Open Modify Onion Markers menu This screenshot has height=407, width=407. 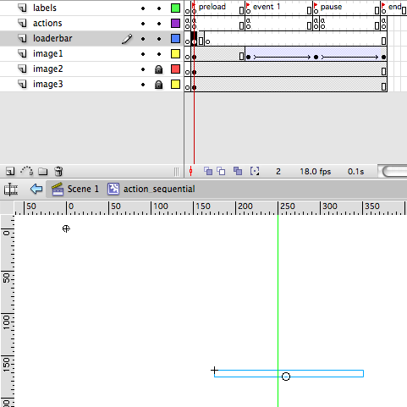255,171
